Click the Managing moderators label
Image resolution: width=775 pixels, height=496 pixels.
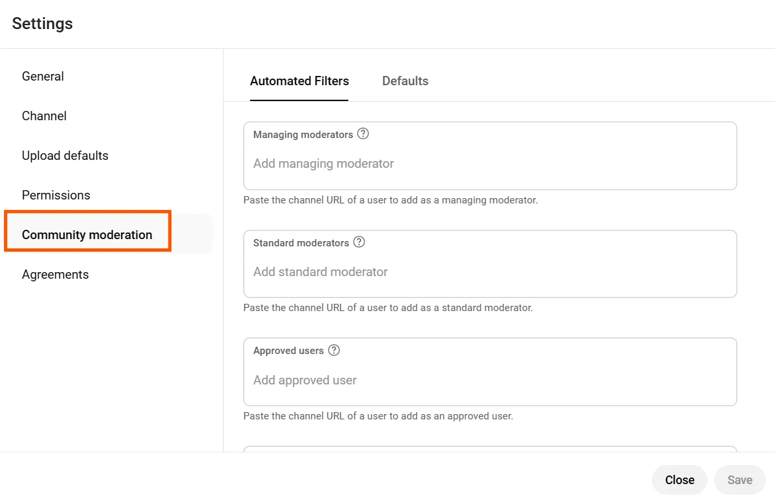pos(303,134)
